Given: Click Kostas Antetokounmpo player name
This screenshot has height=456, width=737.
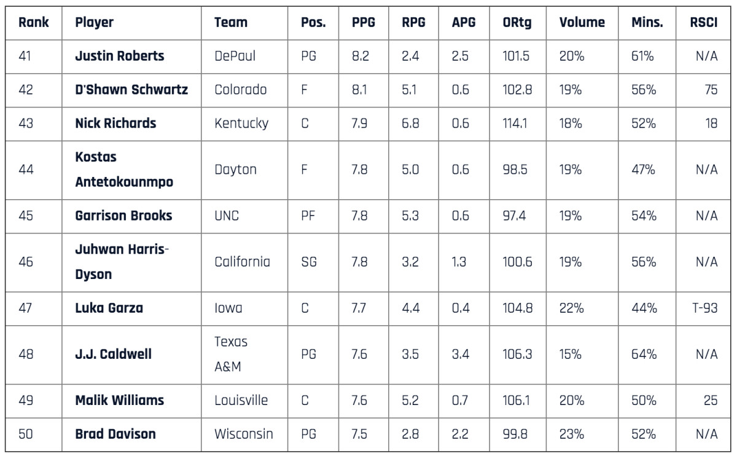Looking at the screenshot, I should pos(123,170).
